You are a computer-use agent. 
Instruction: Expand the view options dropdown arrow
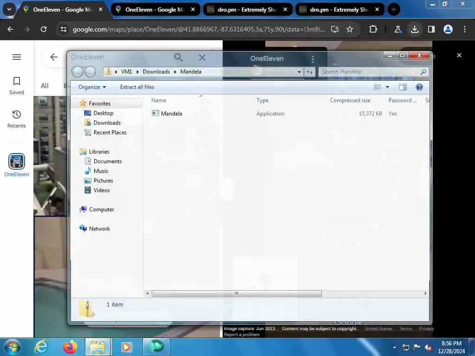pos(387,87)
